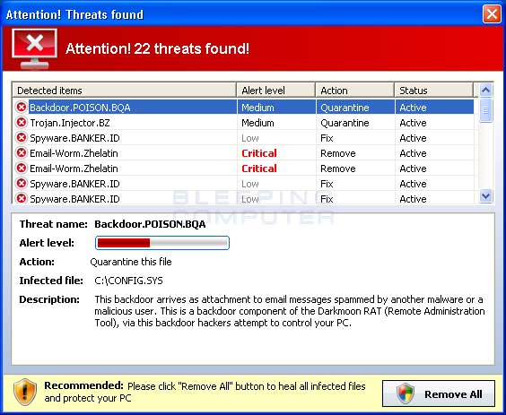Click the Status column header
The width and height of the screenshot is (506, 415).
[x=434, y=91]
